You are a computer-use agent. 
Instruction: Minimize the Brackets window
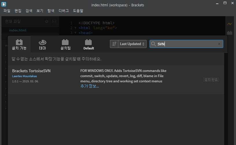[x=217, y=3]
